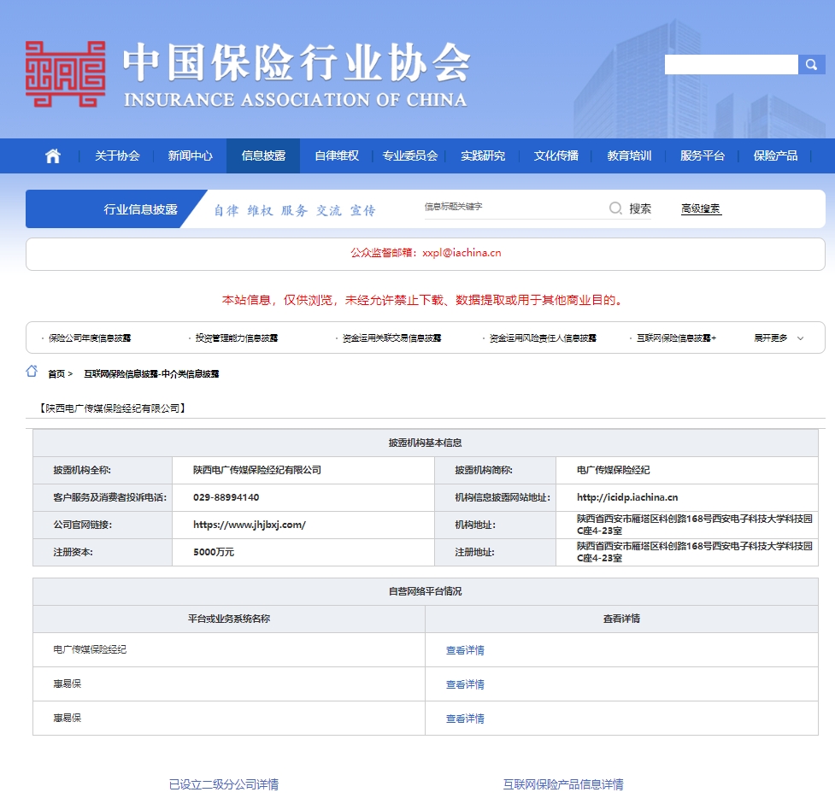
Task: Click the 披露机构简称 label cell
Action: [495, 470]
